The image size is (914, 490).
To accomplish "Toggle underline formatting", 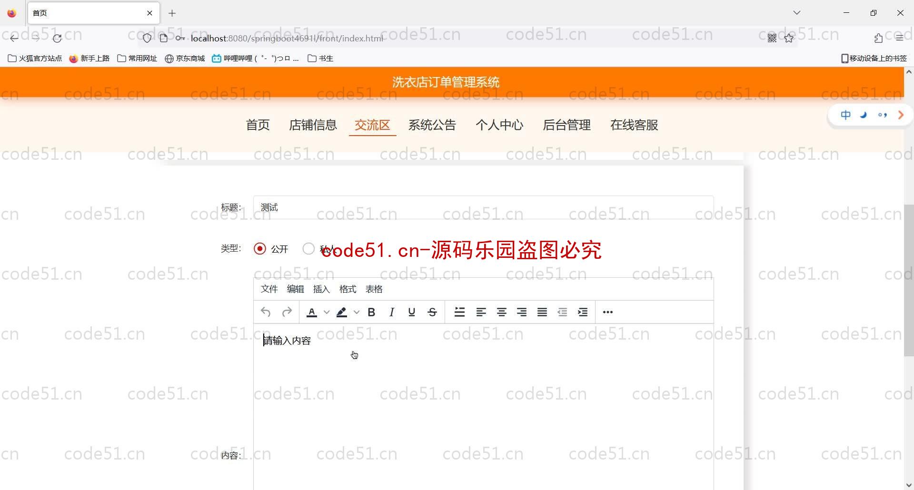I will pyautogui.click(x=412, y=312).
